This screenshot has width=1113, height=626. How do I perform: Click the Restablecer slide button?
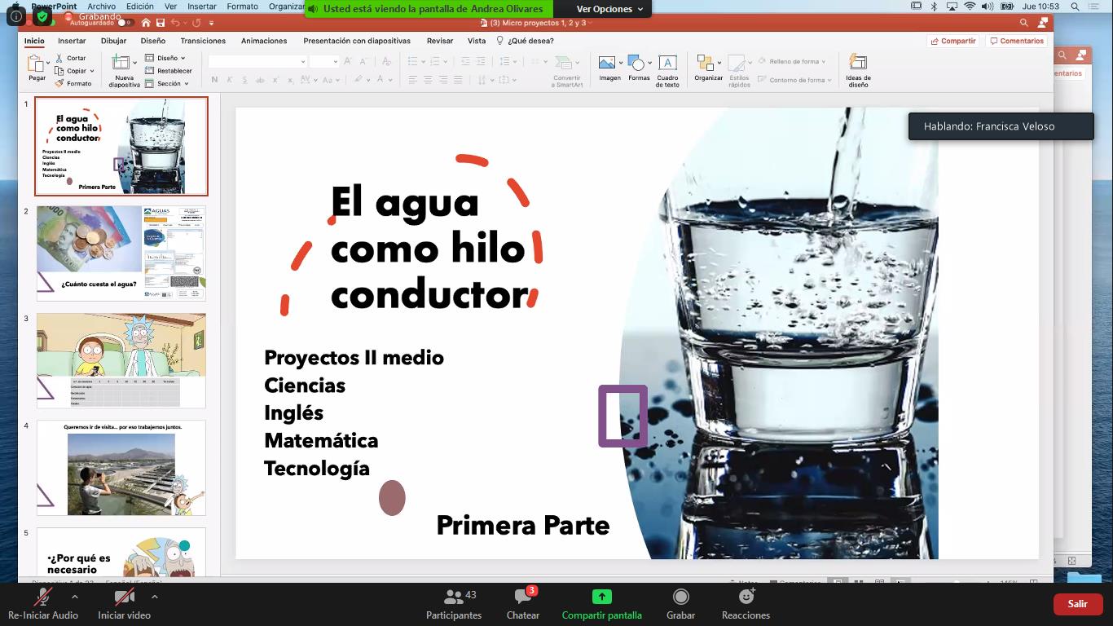[168, 71]
